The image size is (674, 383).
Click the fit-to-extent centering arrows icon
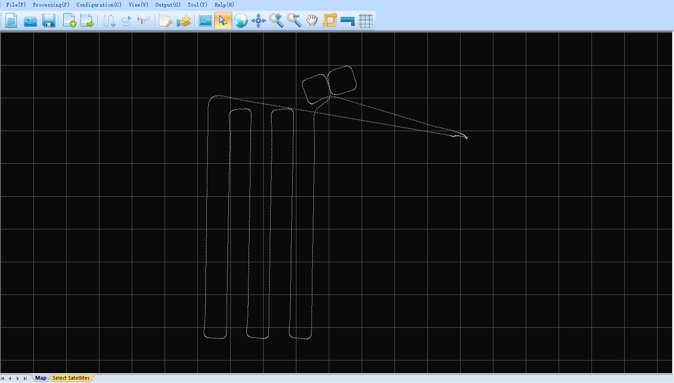[258, 21]
